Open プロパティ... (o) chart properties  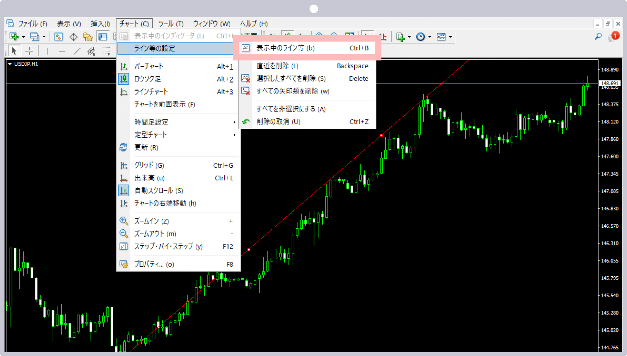pos(178,265)
